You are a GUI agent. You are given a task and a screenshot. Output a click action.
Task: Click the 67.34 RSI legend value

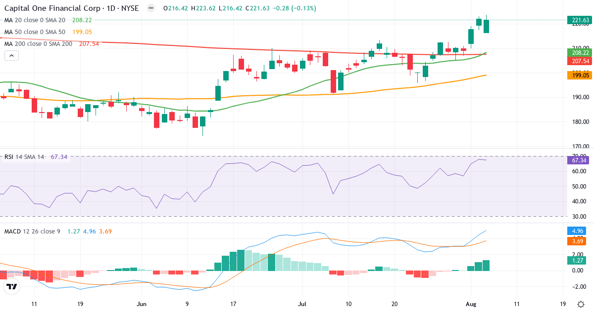[x=59, y=157]
